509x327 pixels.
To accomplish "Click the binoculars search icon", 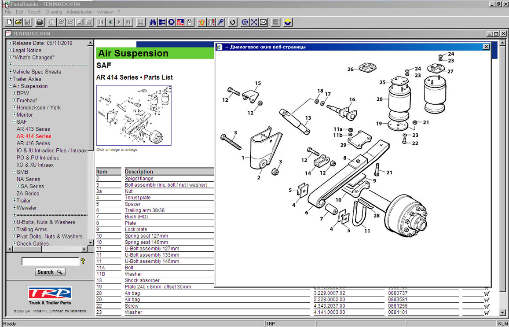I will (x=153, y=22).
